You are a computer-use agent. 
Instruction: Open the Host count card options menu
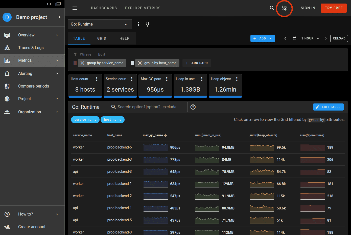click(x=97, y=79)
